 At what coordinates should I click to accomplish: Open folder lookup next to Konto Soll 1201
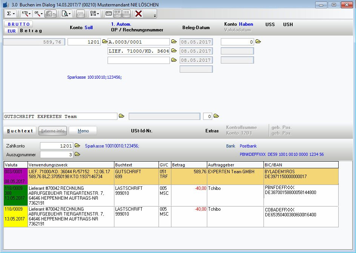(105, 41)
